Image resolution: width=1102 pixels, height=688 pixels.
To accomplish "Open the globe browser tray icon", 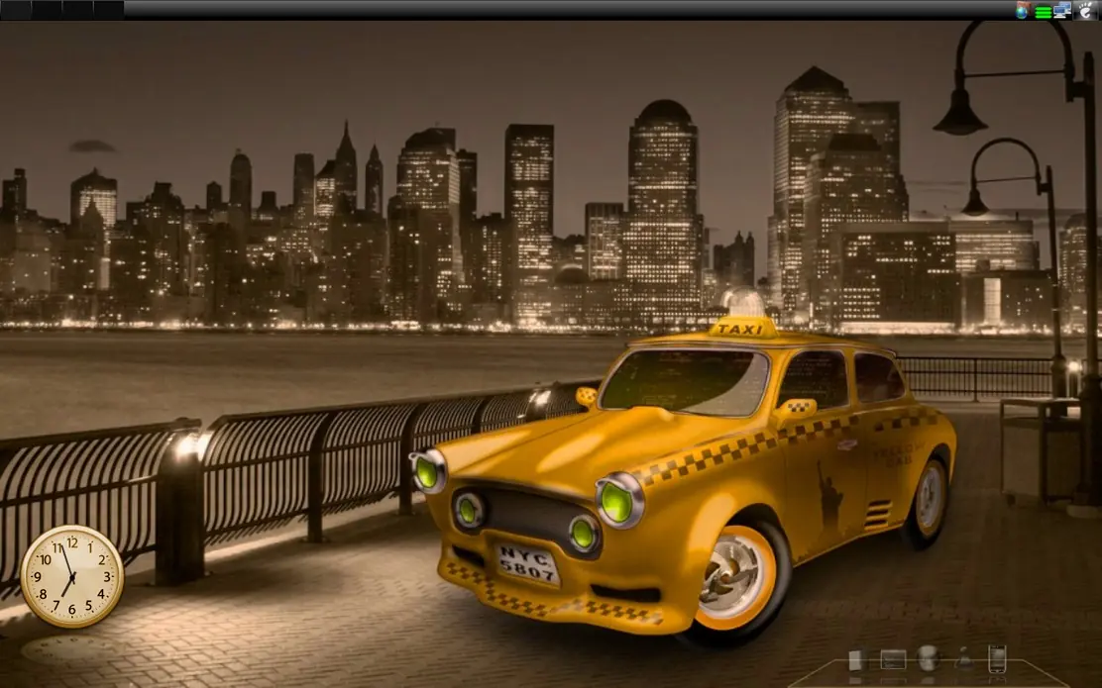I will tap(1023, 10).
